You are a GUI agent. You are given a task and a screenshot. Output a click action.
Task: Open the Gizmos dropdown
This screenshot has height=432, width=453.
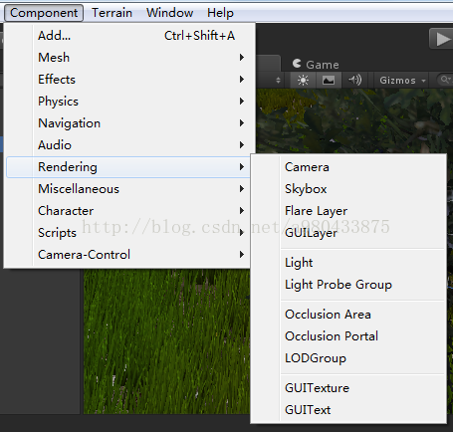402,81
